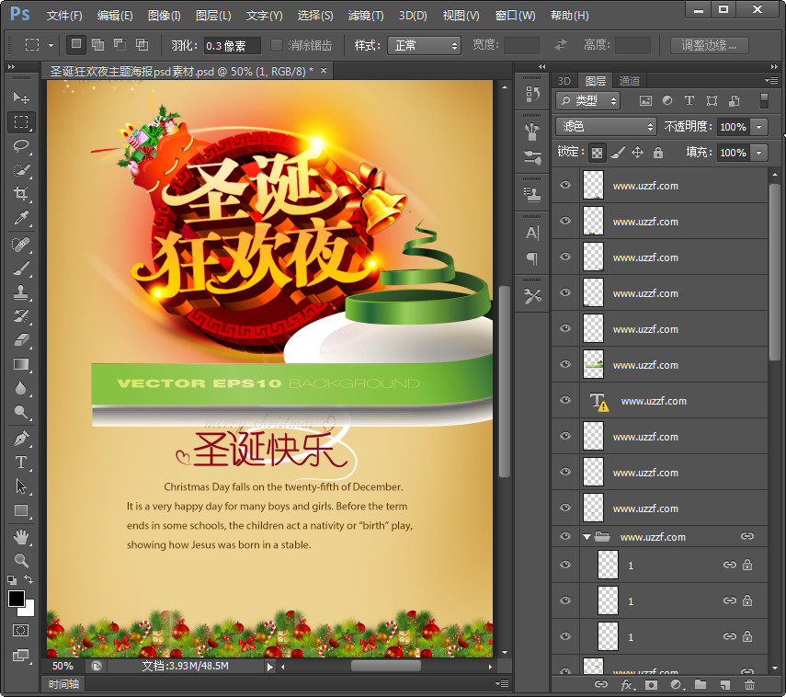Click the lock position icon
The height and width of the screenshot is (697, 786).
click(637, 153)
